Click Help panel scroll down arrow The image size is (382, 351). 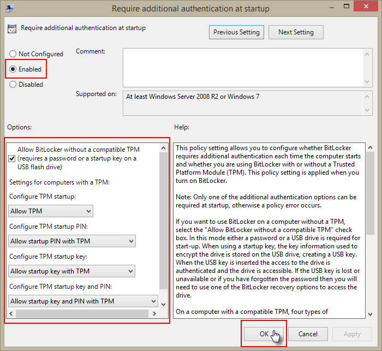[x=371, y=314]
